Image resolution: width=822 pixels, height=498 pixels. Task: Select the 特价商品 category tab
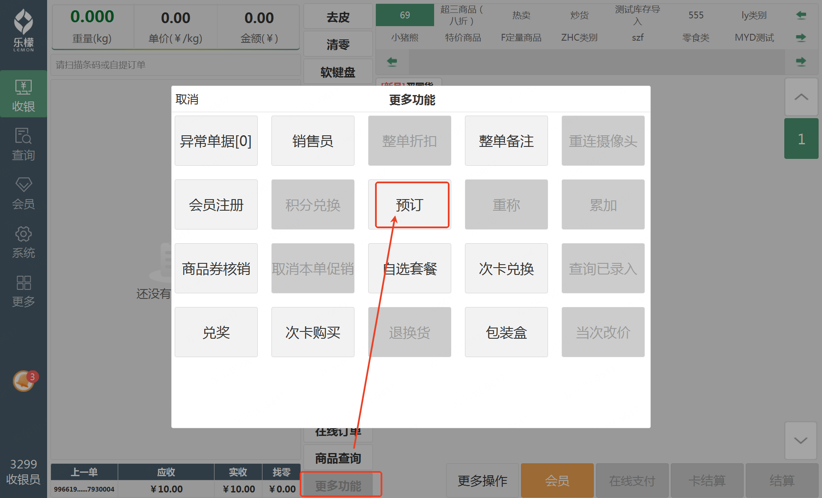[463, 38]
